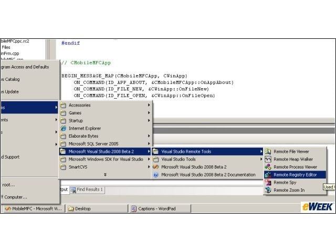
Task: Click the #endif line in code editor
Action: pos(70,43)
